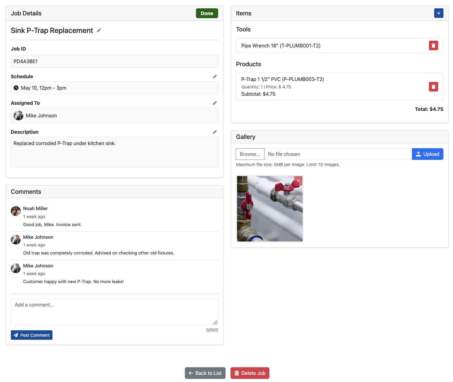The image size is (453, 382).
Task: Click Back to List
Action: pyautogui.click(x=205, y=373)
